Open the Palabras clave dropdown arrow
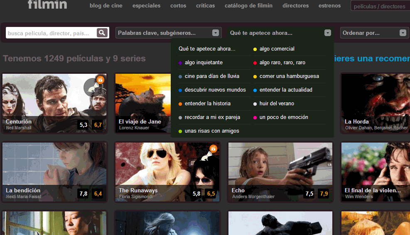 point(216,33)
